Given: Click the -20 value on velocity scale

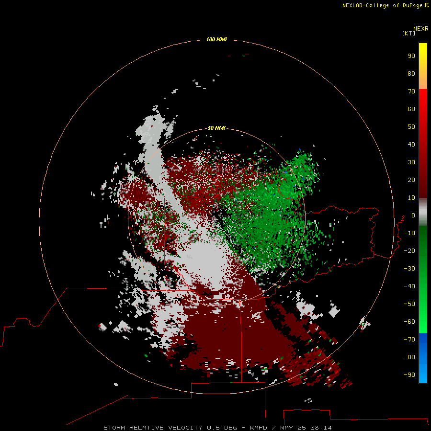Looking at the screenshot, I should pos(409,251).
